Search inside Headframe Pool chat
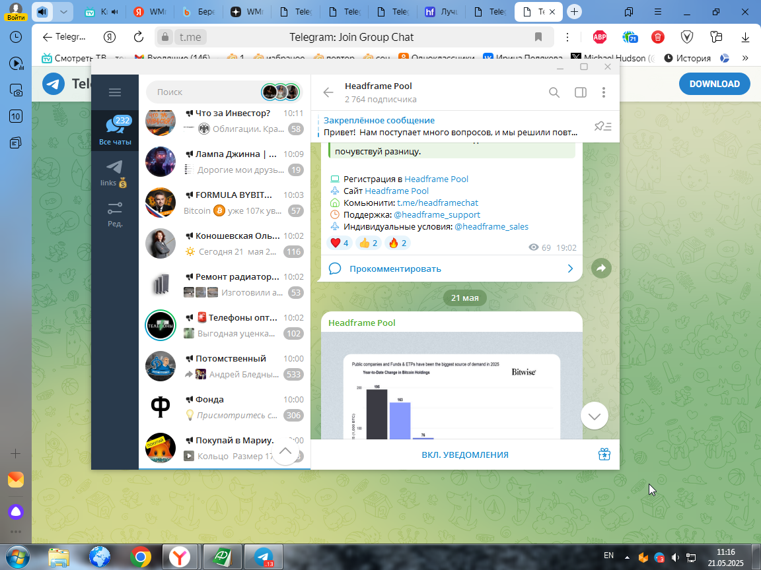 point(554,92)
